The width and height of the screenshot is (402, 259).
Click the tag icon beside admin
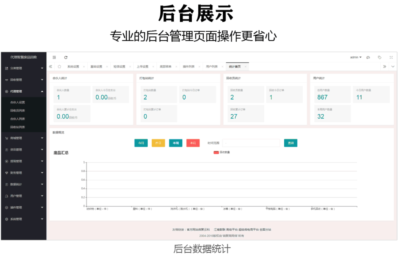pyautogui.click(x=379, y=57)
